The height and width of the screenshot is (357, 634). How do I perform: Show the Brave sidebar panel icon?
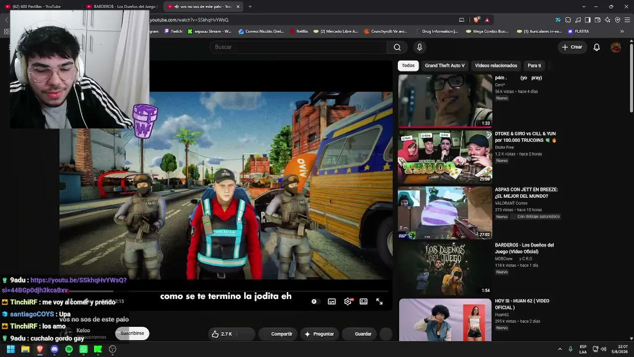588,20
